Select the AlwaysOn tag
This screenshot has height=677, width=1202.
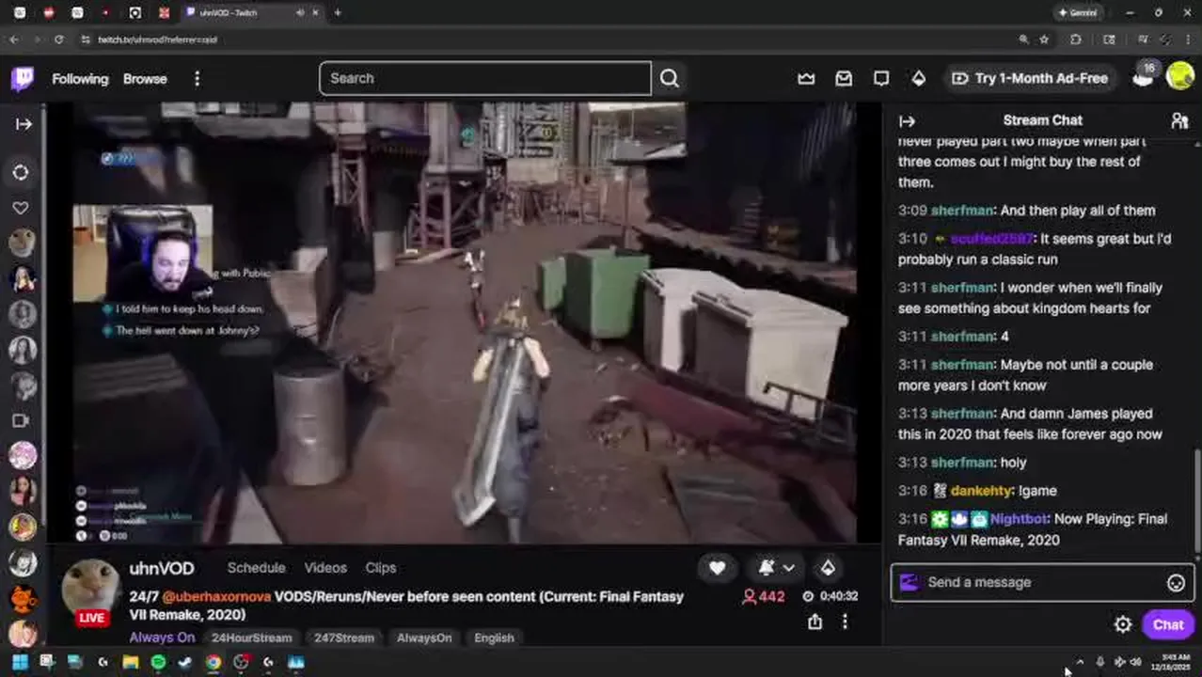(424, 638)
